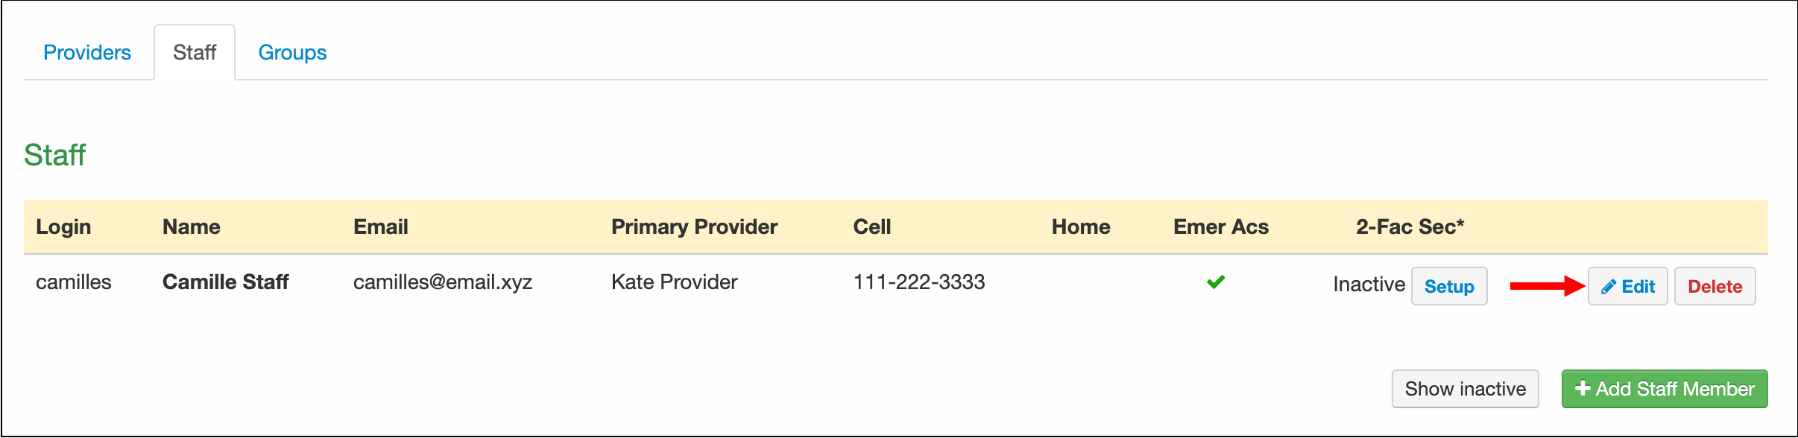Click the Primary Provider column header
This screenshot has width=1798, height=438.
[x=694, y=226]
